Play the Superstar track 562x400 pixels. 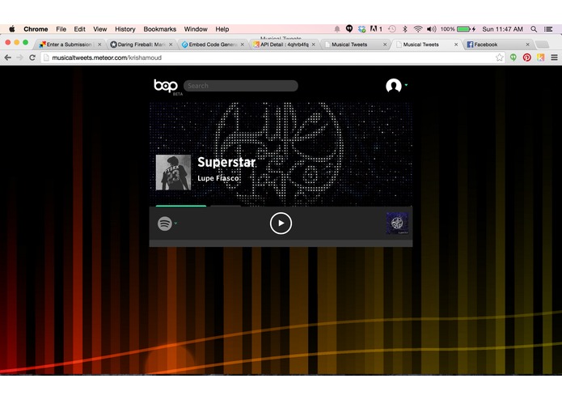coord(281,223)
